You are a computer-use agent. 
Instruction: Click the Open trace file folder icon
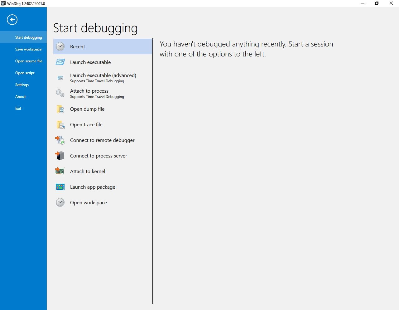[60, 125]
